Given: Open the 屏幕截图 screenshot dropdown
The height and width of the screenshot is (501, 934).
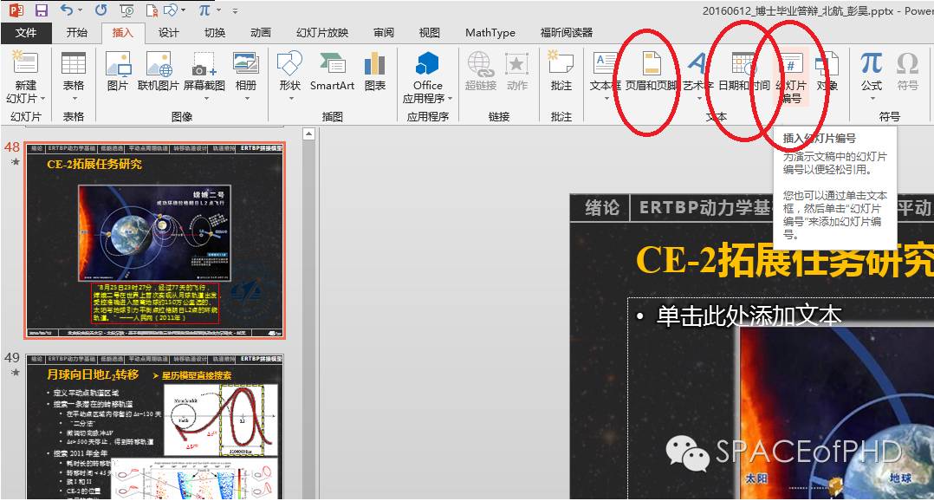Looking at the screenshot, I should coord(204,75).
